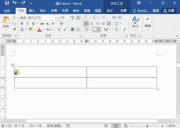Toggle Superscript formatting
Image resolution: width=180 pixels, height=128 pixels.
tap(53, 24)
